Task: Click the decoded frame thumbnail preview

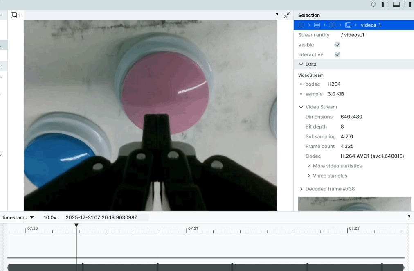Action: point(354,203)
